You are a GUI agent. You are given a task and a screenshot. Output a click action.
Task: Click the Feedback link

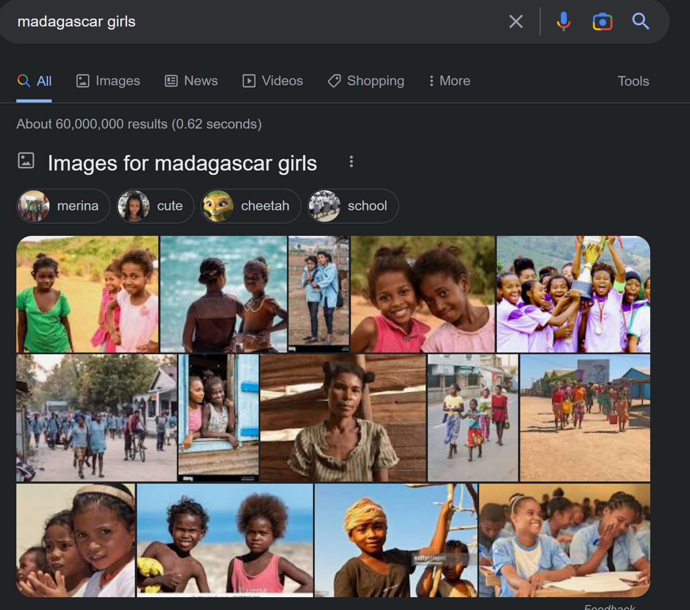tap(610, 607)
